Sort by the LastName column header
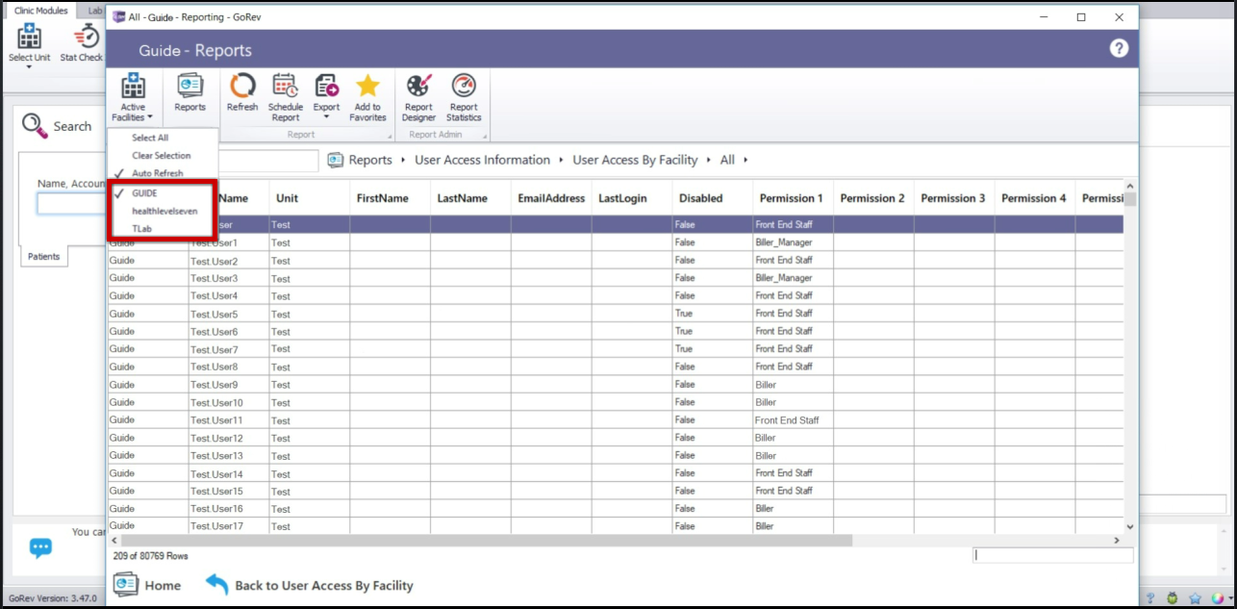 click(470, 198)
